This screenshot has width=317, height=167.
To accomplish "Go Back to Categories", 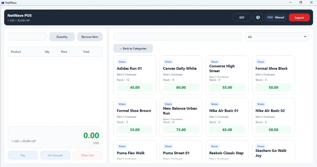I will (x=133, y=48).
